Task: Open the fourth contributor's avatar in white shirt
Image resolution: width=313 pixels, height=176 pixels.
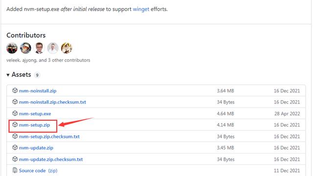Action: click(x=53, y=48)
